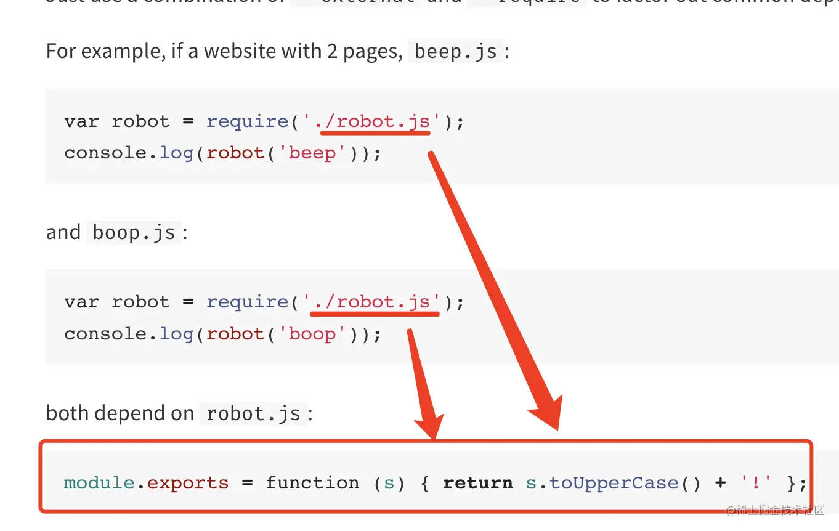
Task: Click the inline code "robot.js" after "both depend on"
Action: [254, 413]
